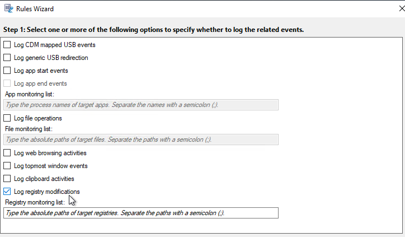Click the 'Registry monitoring list:' label
Viewport: 405px width, 237px height.
click(x=35, y=202)
